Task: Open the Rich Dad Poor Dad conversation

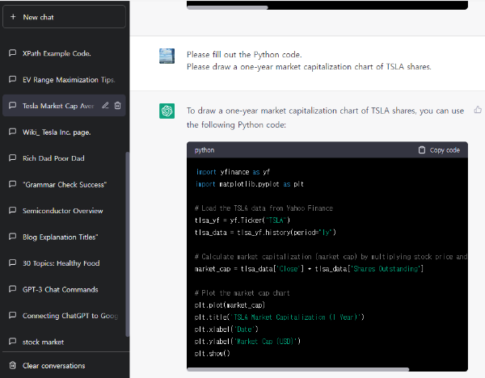Action: tap(64, 158)
